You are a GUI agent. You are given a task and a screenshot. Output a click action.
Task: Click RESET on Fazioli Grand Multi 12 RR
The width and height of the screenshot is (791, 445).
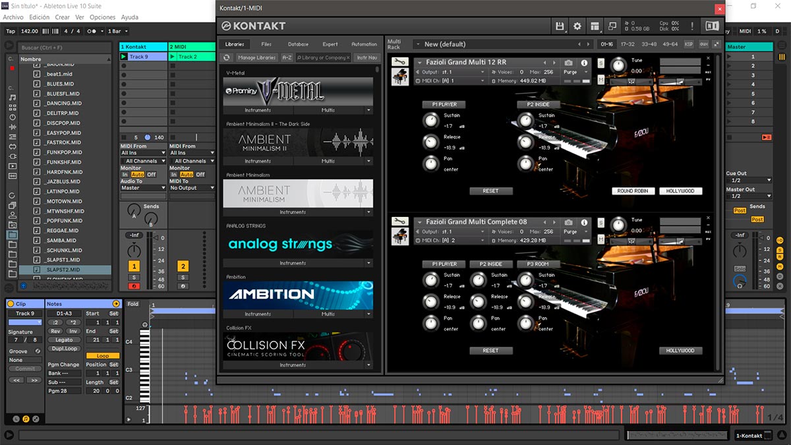[490, 191]
